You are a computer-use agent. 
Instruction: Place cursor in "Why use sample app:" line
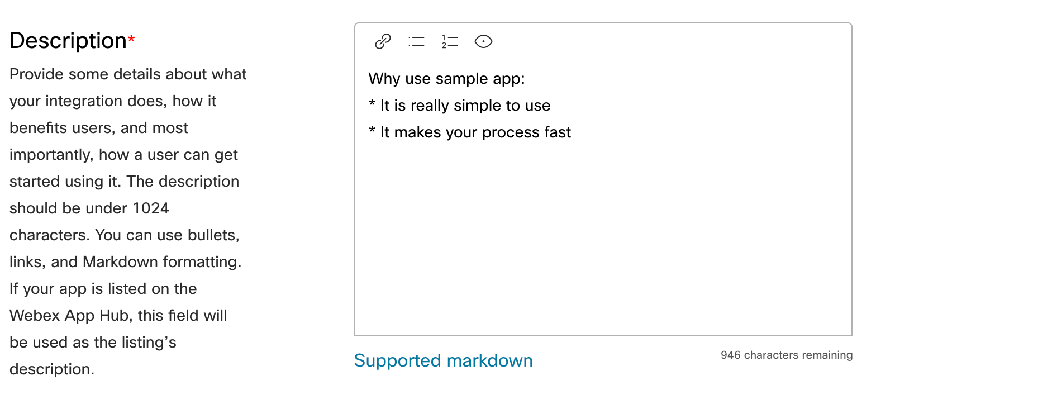coord(447,79)
